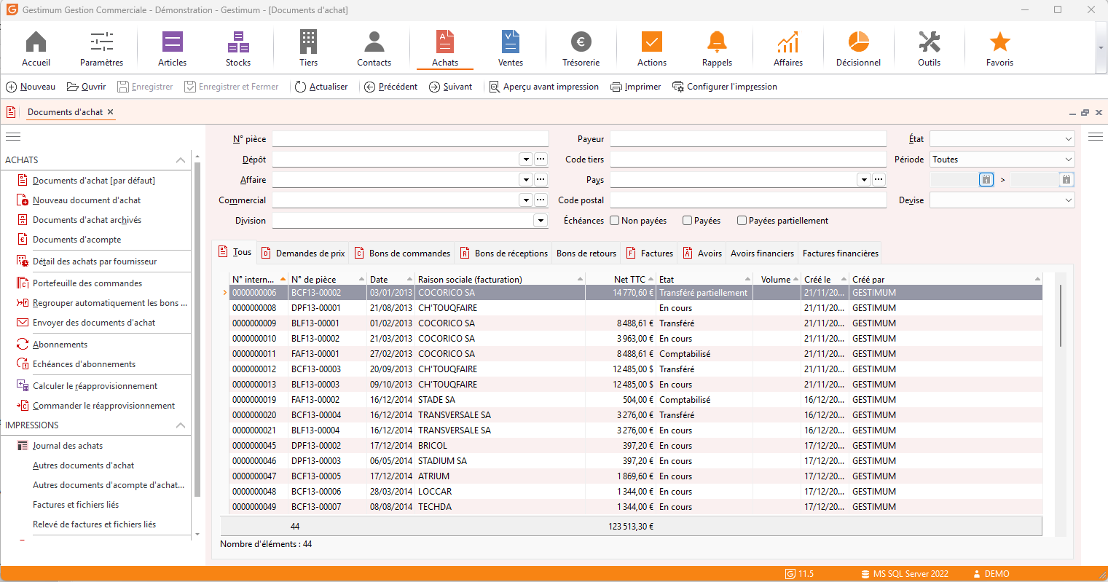This screenshot has width=1108, height=582.
Task: Switch to the Bons de retours tab
Action: [x=586, y=253]
